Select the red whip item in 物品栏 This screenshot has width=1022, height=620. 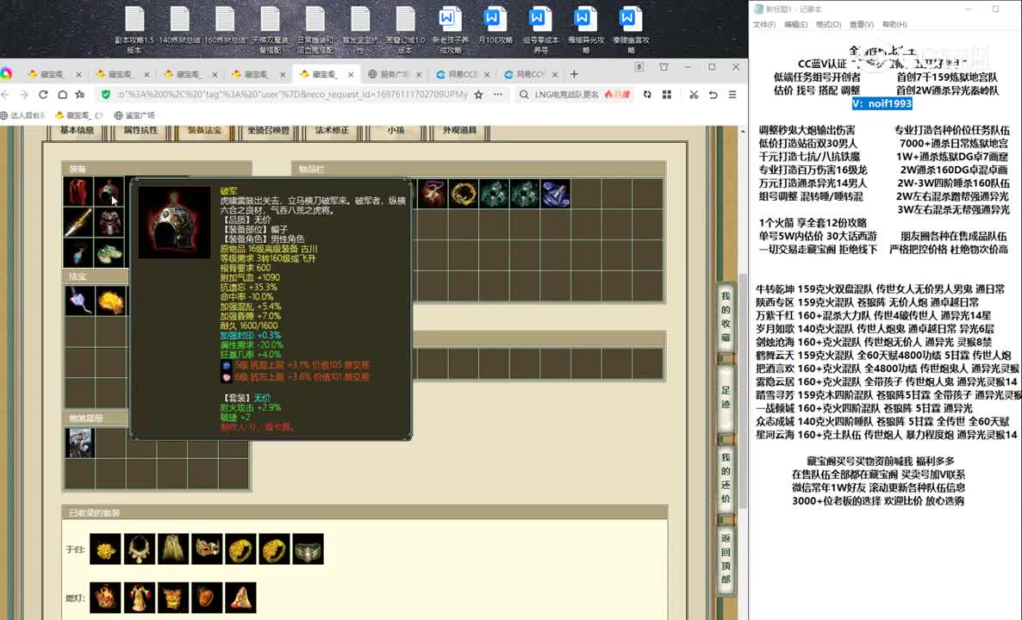click(432, 194)
